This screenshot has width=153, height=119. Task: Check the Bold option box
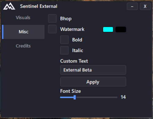click(x=64, y=40)
